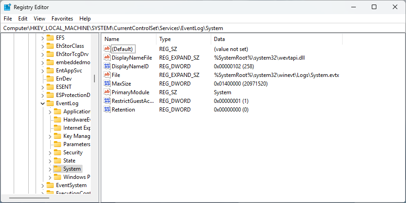The height and width of the screenshot is (203, 406).
Task: Click the EhStorTcgDrv folder icon
Action: [x=50, y=54]
